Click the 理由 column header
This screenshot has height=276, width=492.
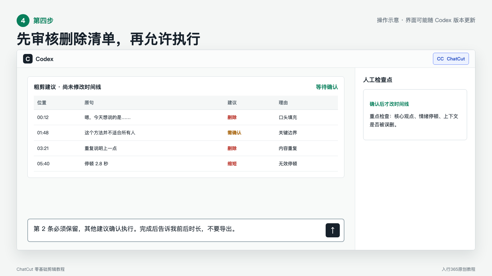pyautogui.click(x=283, y=103)
